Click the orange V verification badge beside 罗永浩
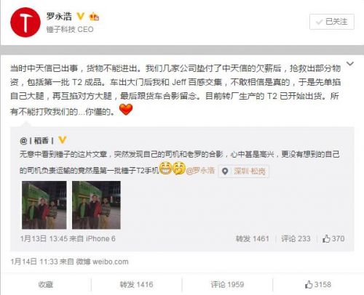 point(81,17)
